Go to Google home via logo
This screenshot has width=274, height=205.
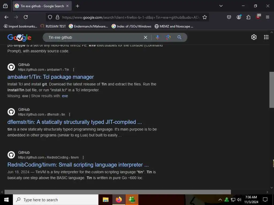click(19, 37)
